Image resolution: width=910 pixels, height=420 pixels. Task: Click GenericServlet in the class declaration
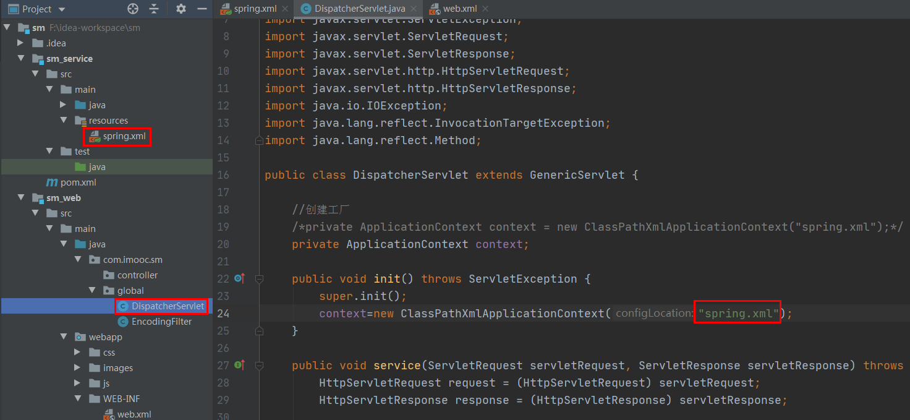[x=577, y=175]
